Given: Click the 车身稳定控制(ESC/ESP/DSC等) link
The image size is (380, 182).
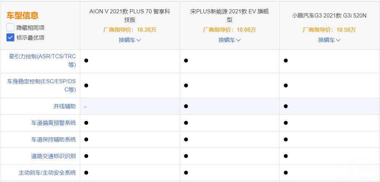Looking at the screenshot, I should click(41, 85).
